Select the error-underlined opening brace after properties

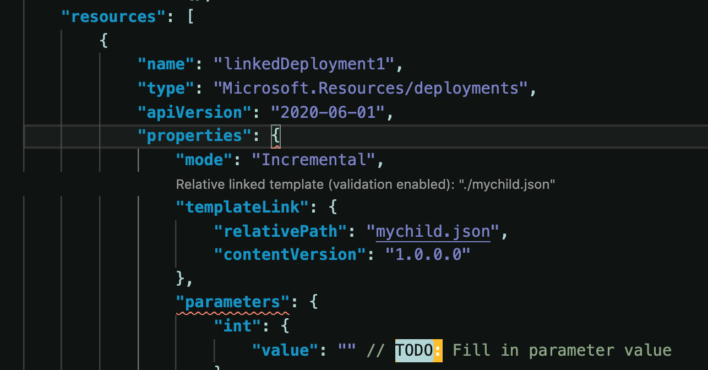276,135
